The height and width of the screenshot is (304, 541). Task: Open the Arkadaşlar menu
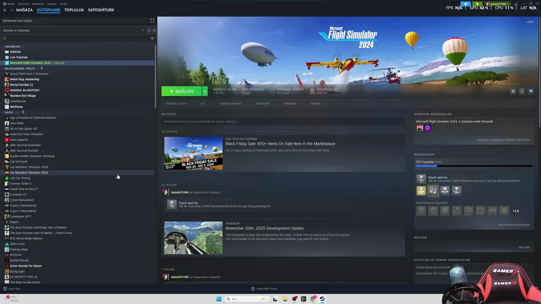[x=38, y=4]
